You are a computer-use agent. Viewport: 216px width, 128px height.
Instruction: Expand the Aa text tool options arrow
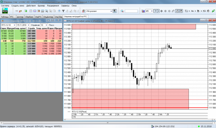195,11
